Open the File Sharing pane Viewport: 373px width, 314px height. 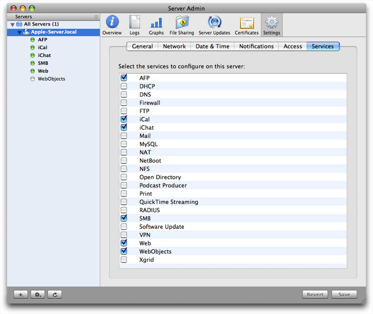click(181, 25)
